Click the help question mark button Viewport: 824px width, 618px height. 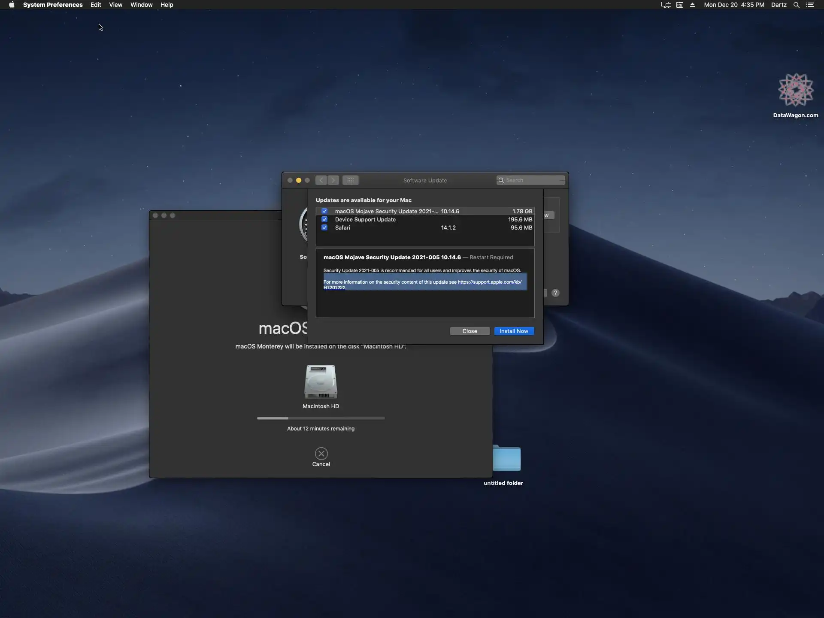coord(555,293)
